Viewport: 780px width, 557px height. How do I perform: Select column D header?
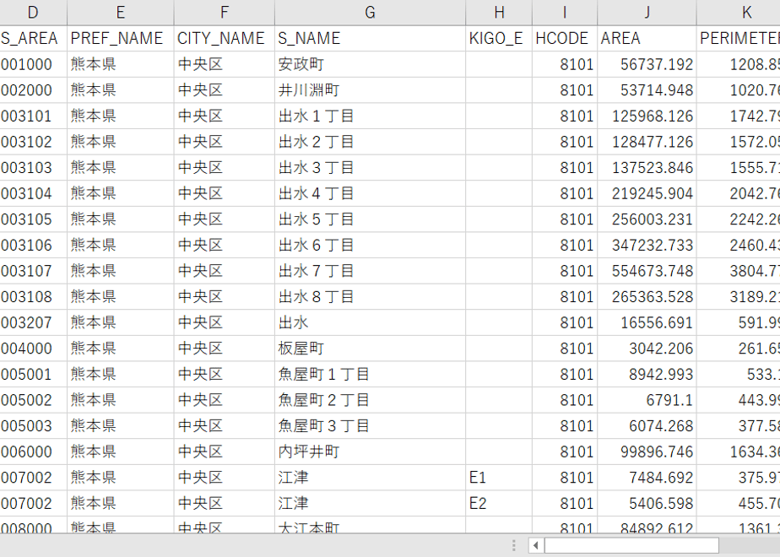pyautogui.click(x=33, y=13)
